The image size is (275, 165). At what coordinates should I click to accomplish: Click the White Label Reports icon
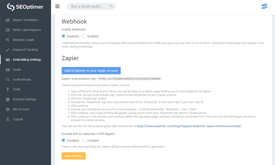[8, 30]
